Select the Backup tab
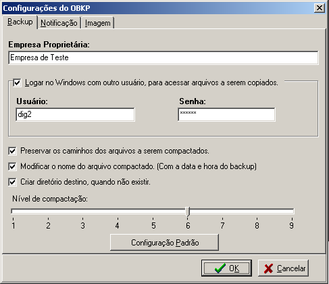The width and height of the screenshot is (329, 284). click(x=20, y=22)
